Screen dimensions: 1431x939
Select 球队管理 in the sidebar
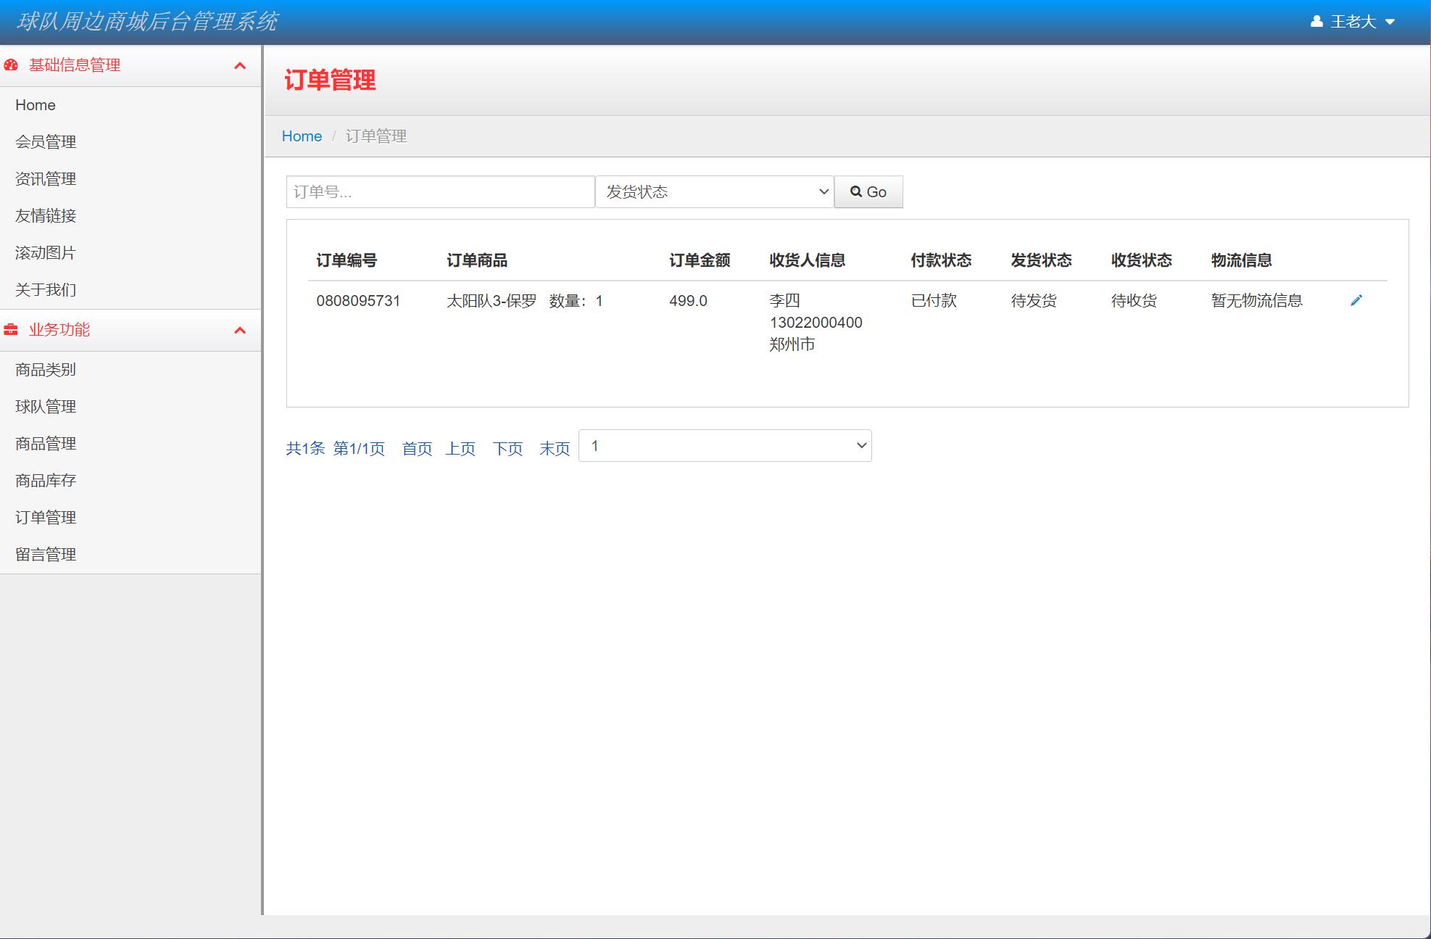click(45, 406)
